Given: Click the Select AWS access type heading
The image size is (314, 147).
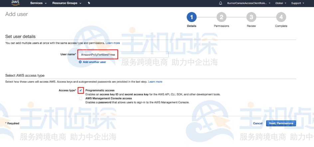Looking at the screenshot, I should click(25, 76).
